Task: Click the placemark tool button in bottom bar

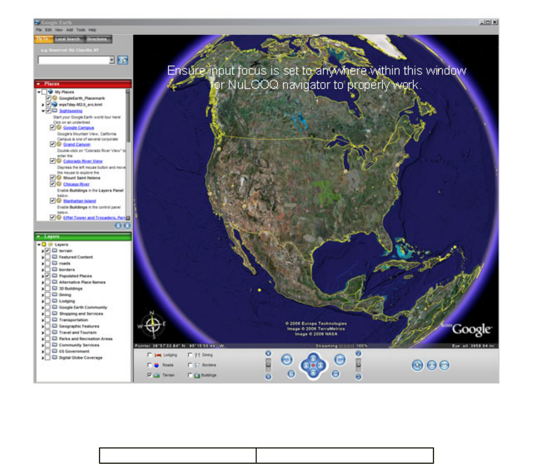Action: pyautogui.click(x=417, y=365)
